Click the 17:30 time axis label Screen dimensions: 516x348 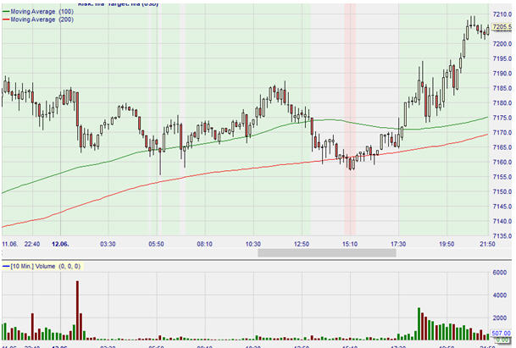click(x=398, y=244)
